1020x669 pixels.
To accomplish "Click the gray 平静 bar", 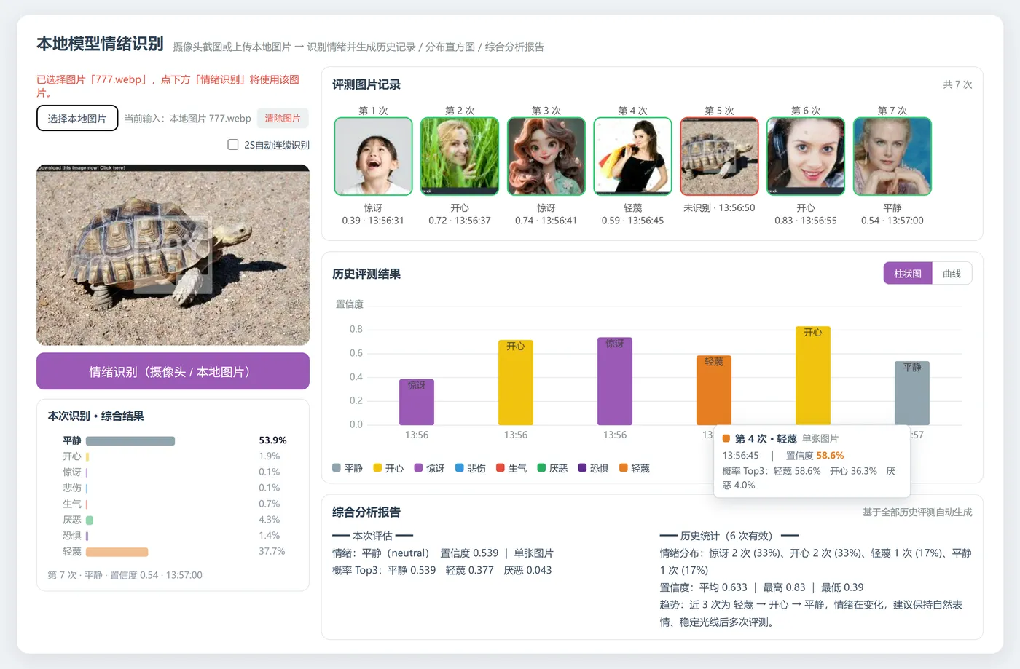I will [x=912, y=393].
